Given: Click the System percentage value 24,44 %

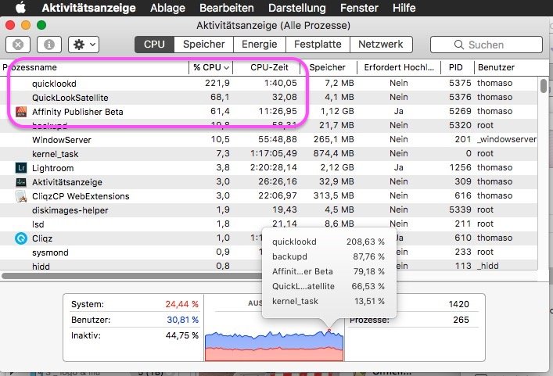Looking at the screenshot, I should [182, 304].
